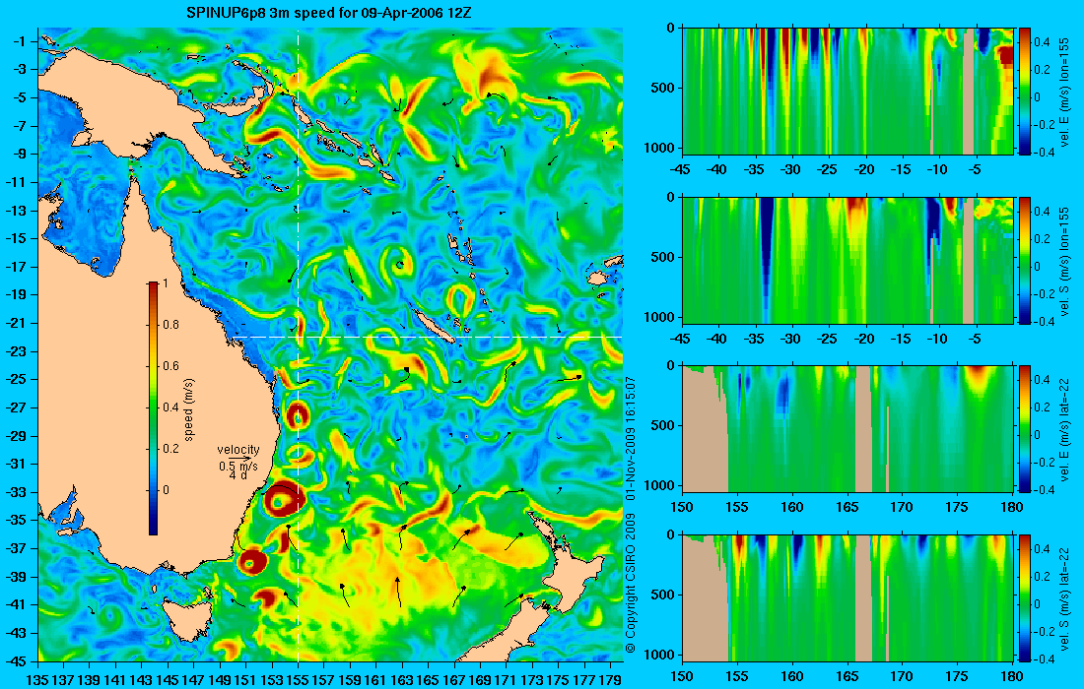Viewport: 1084px width, 689px height.
Task: Click "165" x-axis label under vel. E lat=-22 panel
Action: (x=847, y=508)
